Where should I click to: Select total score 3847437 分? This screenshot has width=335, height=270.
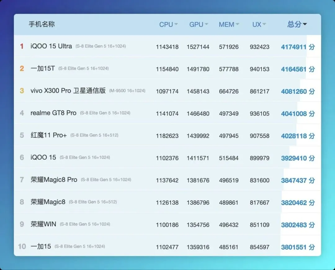pyautogui.click(x=298, y=180)
